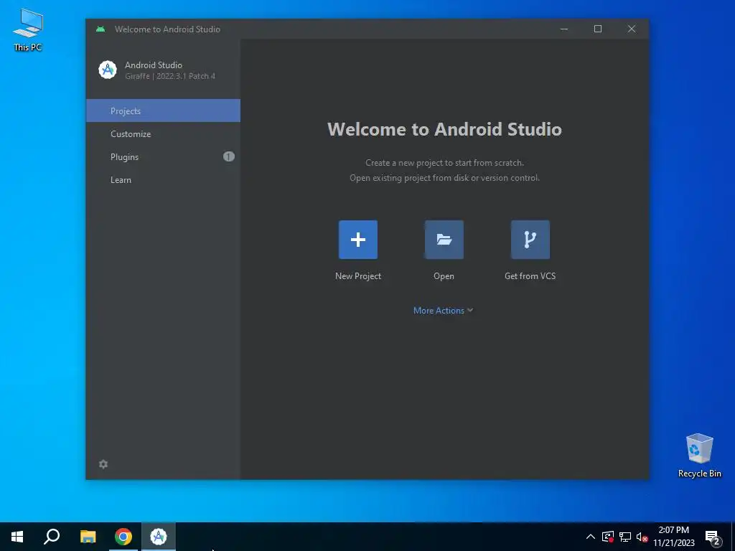Image resolution: width=735 pixels, height=551 pixels.
Task: Click the network tray icon
Action: coord(625,537)
